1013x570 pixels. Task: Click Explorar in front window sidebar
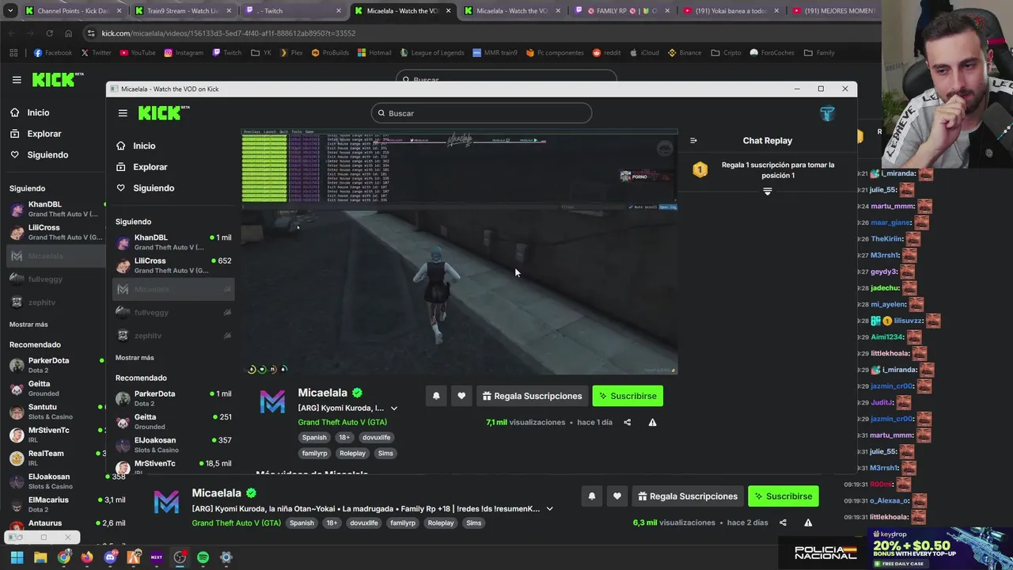(x=142, y=167)
